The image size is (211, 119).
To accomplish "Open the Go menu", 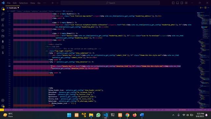I will click(39, 3).
